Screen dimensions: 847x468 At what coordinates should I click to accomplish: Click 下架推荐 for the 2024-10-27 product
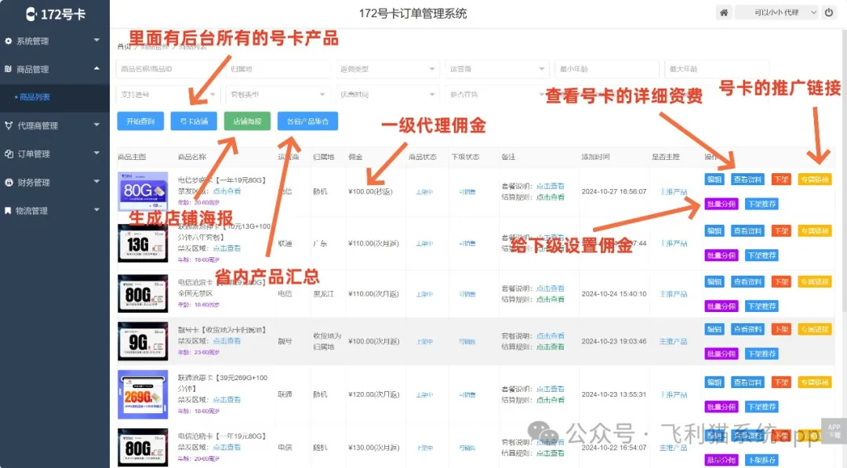(762, 204)
